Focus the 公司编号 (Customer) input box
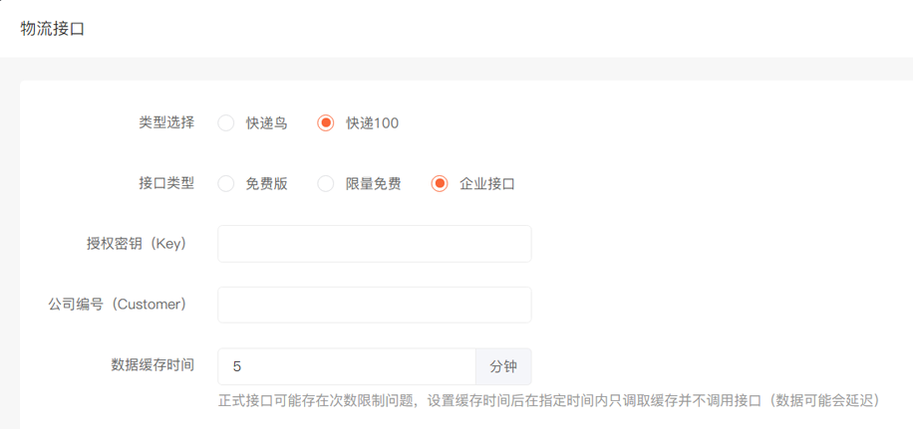This screenshot has height=429, width=913. click(x=374, y=305)
